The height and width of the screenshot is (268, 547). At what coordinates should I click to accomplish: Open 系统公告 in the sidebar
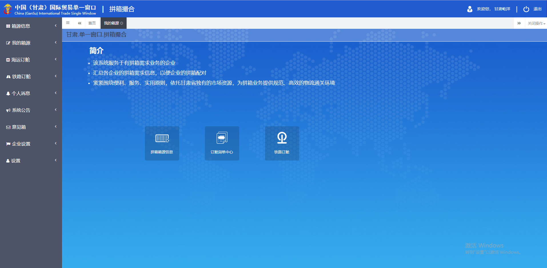coord(31,110)
